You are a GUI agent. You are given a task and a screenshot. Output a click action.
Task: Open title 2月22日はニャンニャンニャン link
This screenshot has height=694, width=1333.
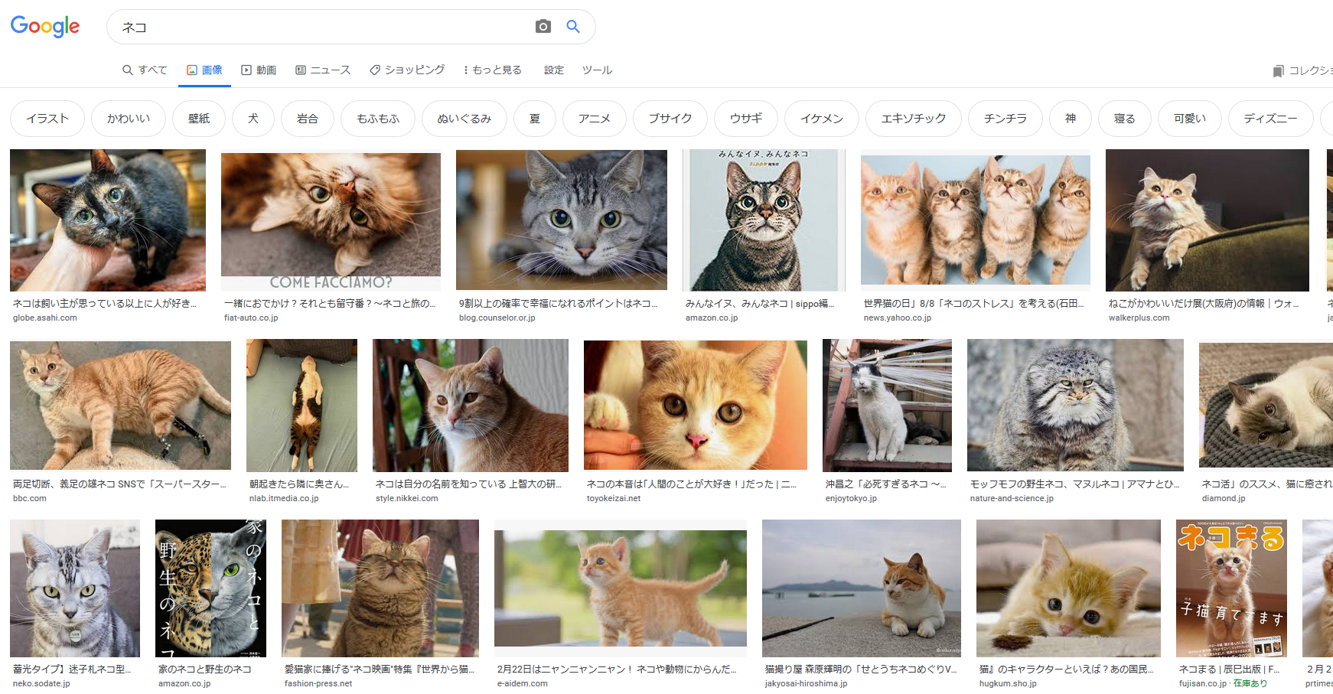(617, 670)
